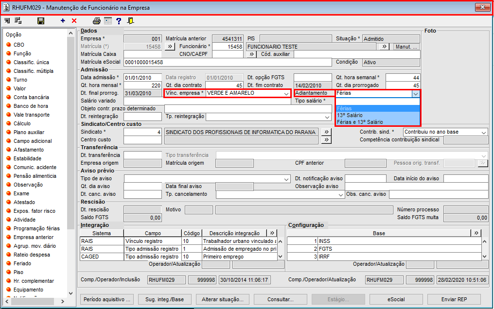Click >> in Integração table header

pyautogui.click(x=272, y=233)
